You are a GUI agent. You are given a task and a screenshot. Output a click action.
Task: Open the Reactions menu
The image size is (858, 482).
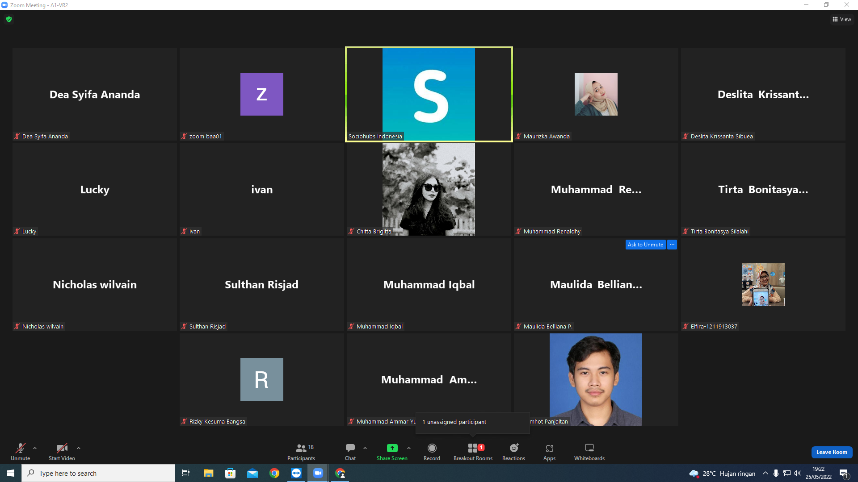(x=513, y=452)
